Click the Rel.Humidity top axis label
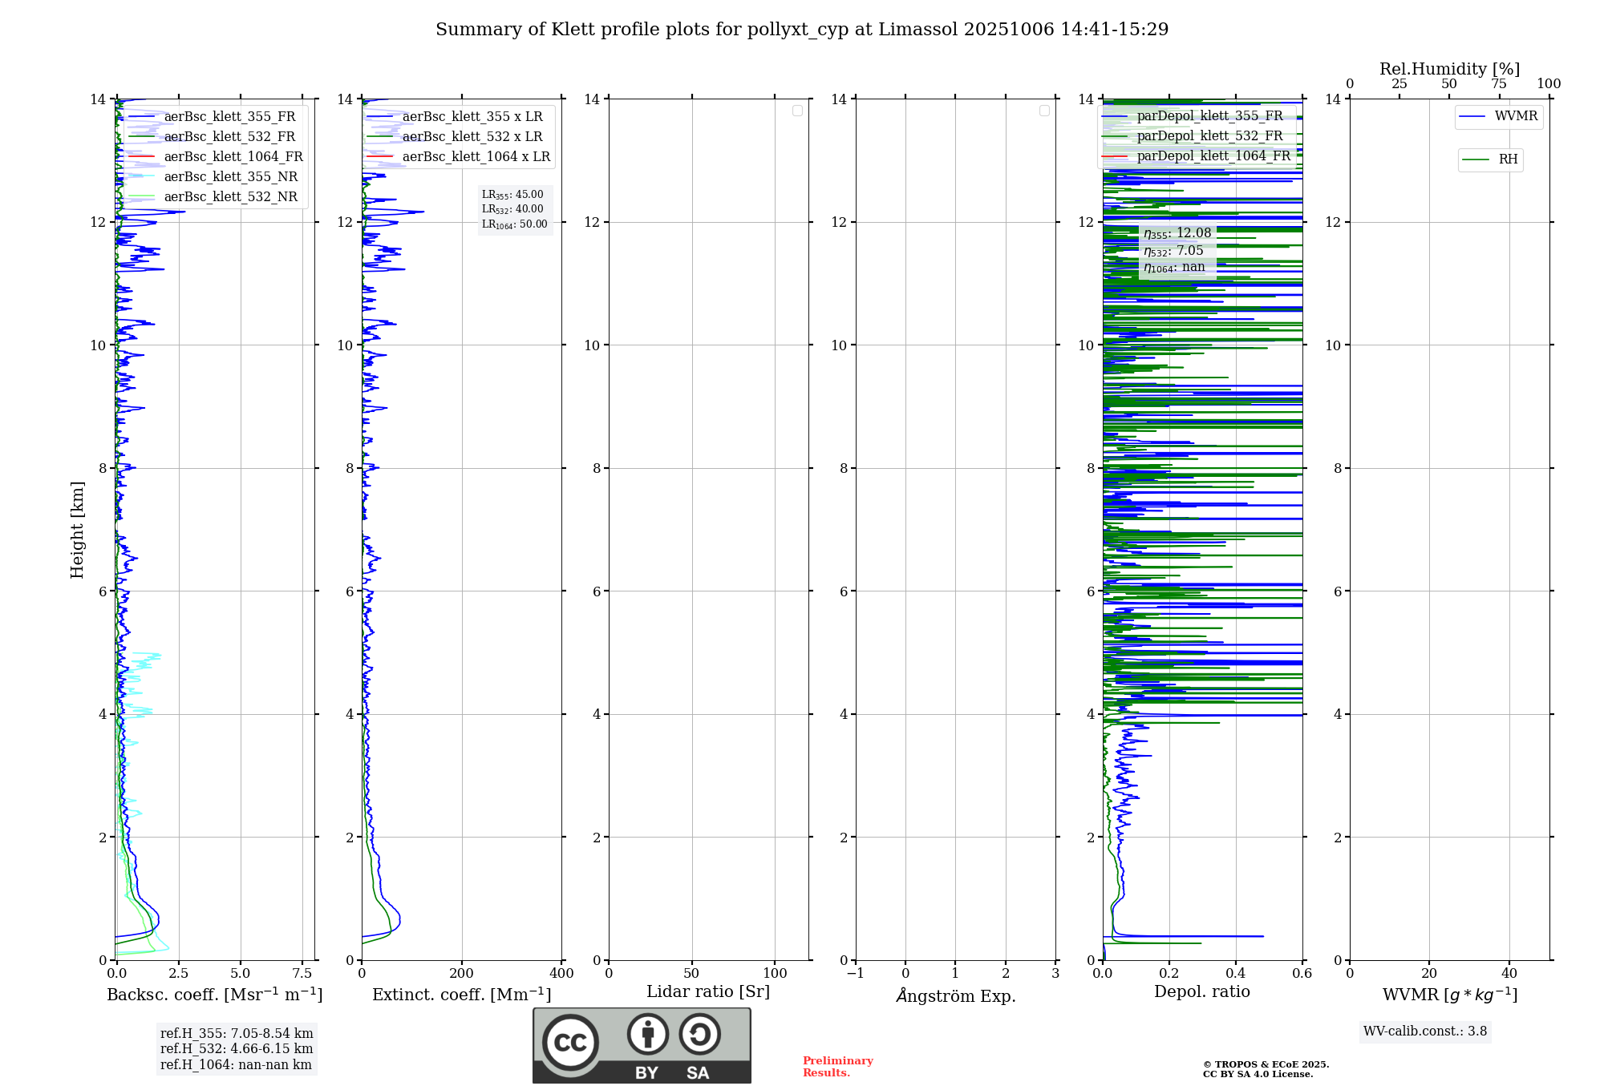1604x1090 pixels. click(x=1449, y=69)
